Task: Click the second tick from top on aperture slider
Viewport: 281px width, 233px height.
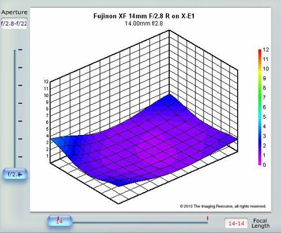Action: coord(20,68)
